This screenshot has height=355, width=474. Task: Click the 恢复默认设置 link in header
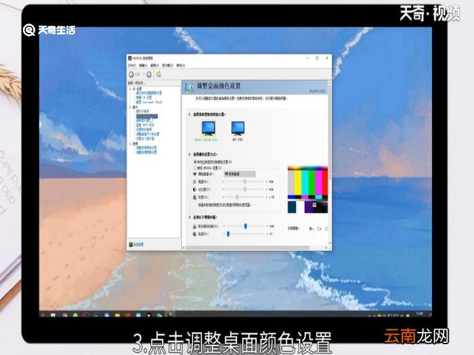click(317, 91)
